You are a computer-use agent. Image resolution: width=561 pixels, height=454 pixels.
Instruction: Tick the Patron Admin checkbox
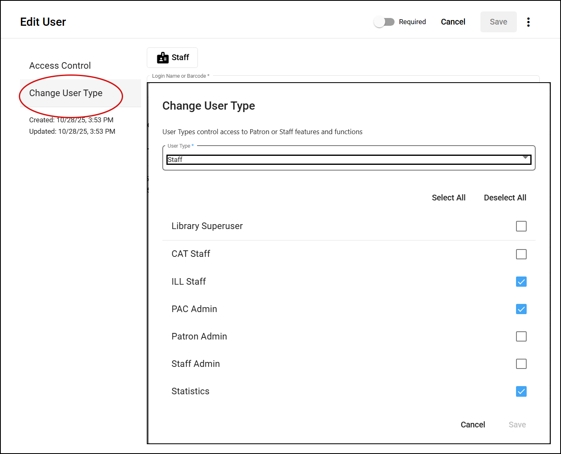(x=521, y=336)
